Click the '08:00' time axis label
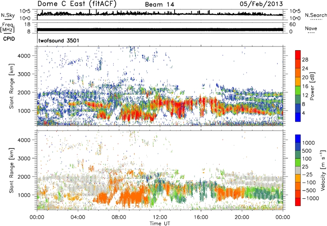Viewport: 327px width, 226px height. [x=119, y=217]
